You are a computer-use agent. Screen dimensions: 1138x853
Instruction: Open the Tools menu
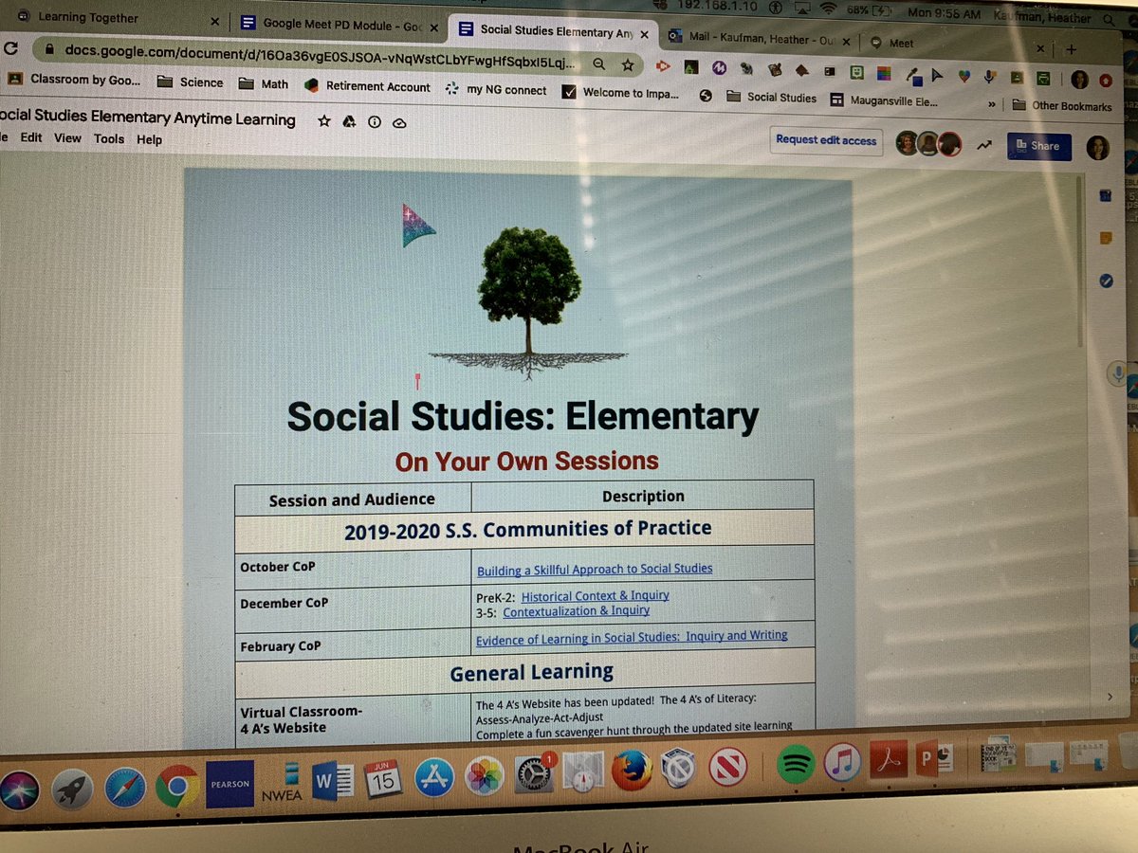109,138
